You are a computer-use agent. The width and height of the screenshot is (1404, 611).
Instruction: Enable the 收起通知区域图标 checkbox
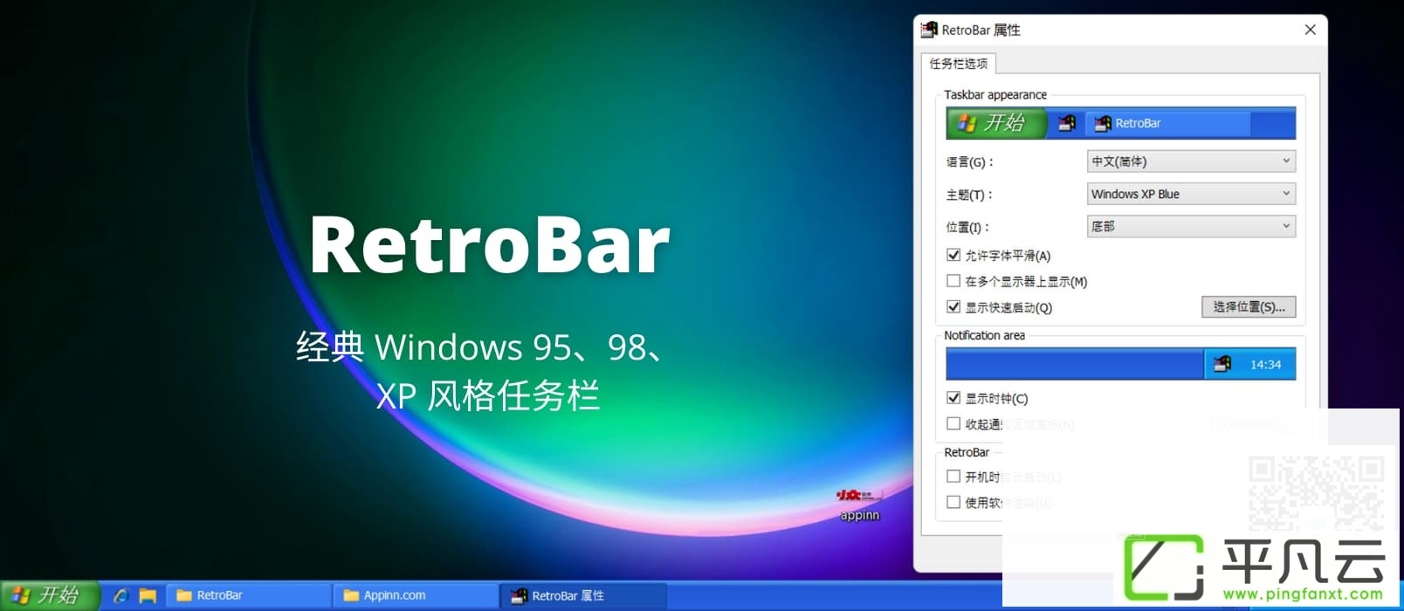(x=953, y=424)
